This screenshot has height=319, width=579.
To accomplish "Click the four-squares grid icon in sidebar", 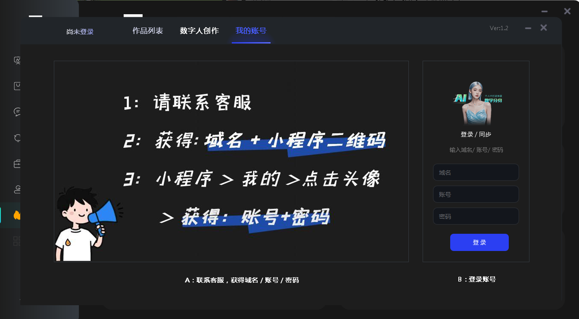I will point(17,241).
